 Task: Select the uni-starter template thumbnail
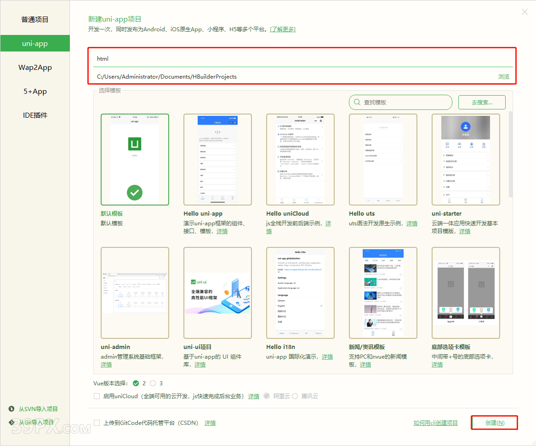tap(466, 160)
